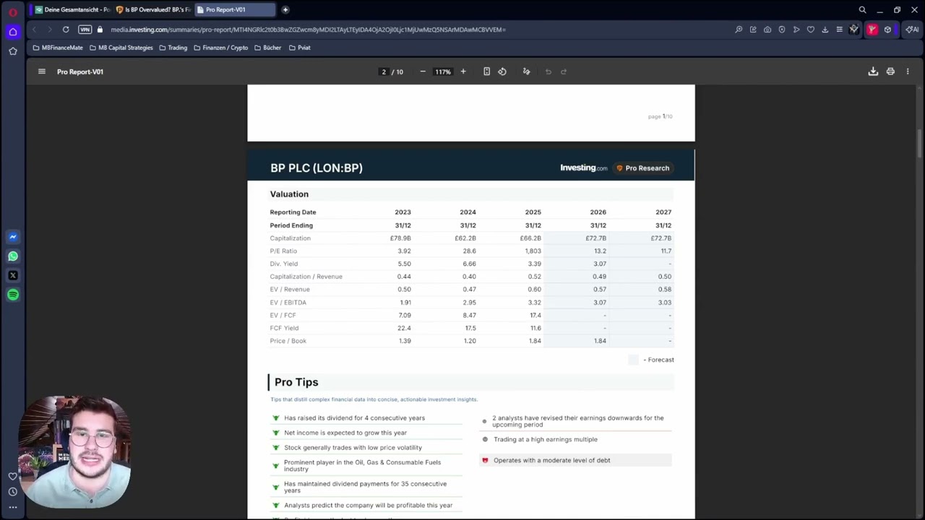925x520 pixels.
Task: Go to the Opera start page home icon
Action: tap(12, 32)
